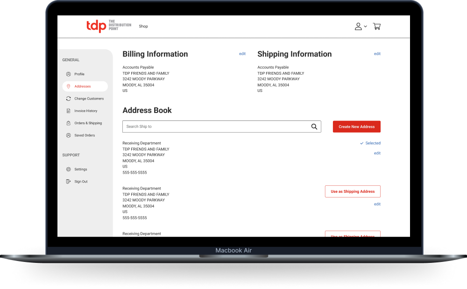Edit the Shipping Information
Viewport: 467px width, 289px height.
(x=377, y=54)
